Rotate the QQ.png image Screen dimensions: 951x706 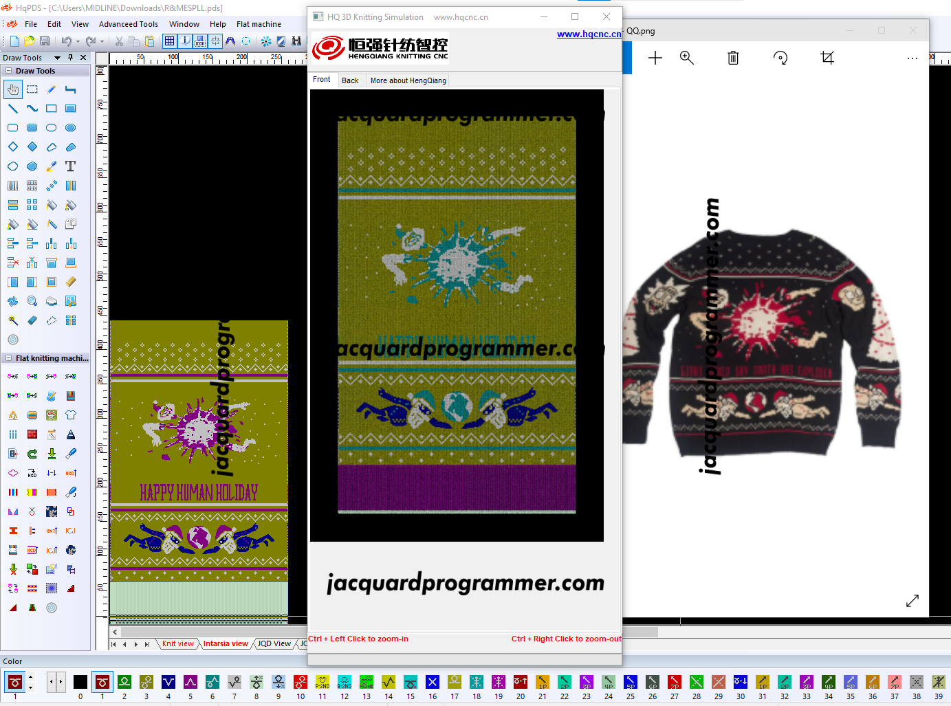click(780, 58)
